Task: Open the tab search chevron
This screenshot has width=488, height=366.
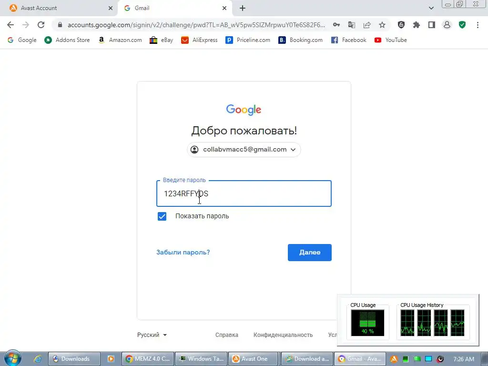Action: point(431,8)
